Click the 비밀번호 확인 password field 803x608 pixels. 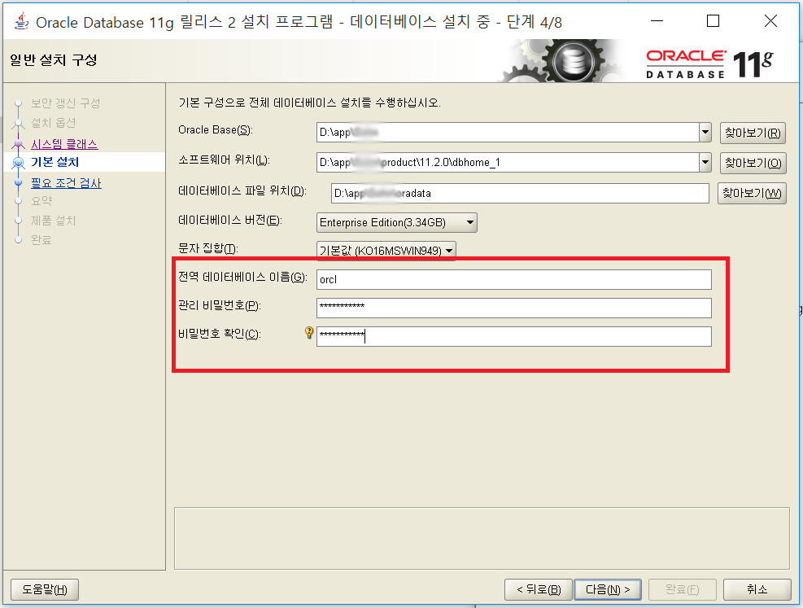pos(513,336)
